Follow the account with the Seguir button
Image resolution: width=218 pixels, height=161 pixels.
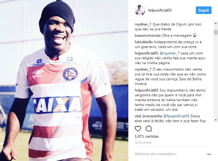tap(204, 10)
